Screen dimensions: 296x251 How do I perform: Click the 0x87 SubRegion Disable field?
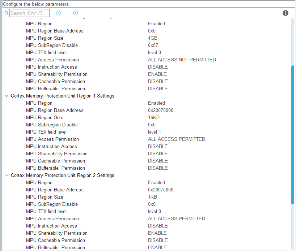(152, 45)
